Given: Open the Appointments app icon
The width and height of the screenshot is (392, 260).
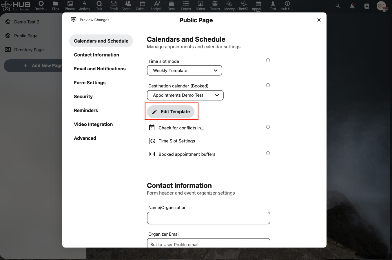Looking at the screenshot, I should [x=258, y=6].
